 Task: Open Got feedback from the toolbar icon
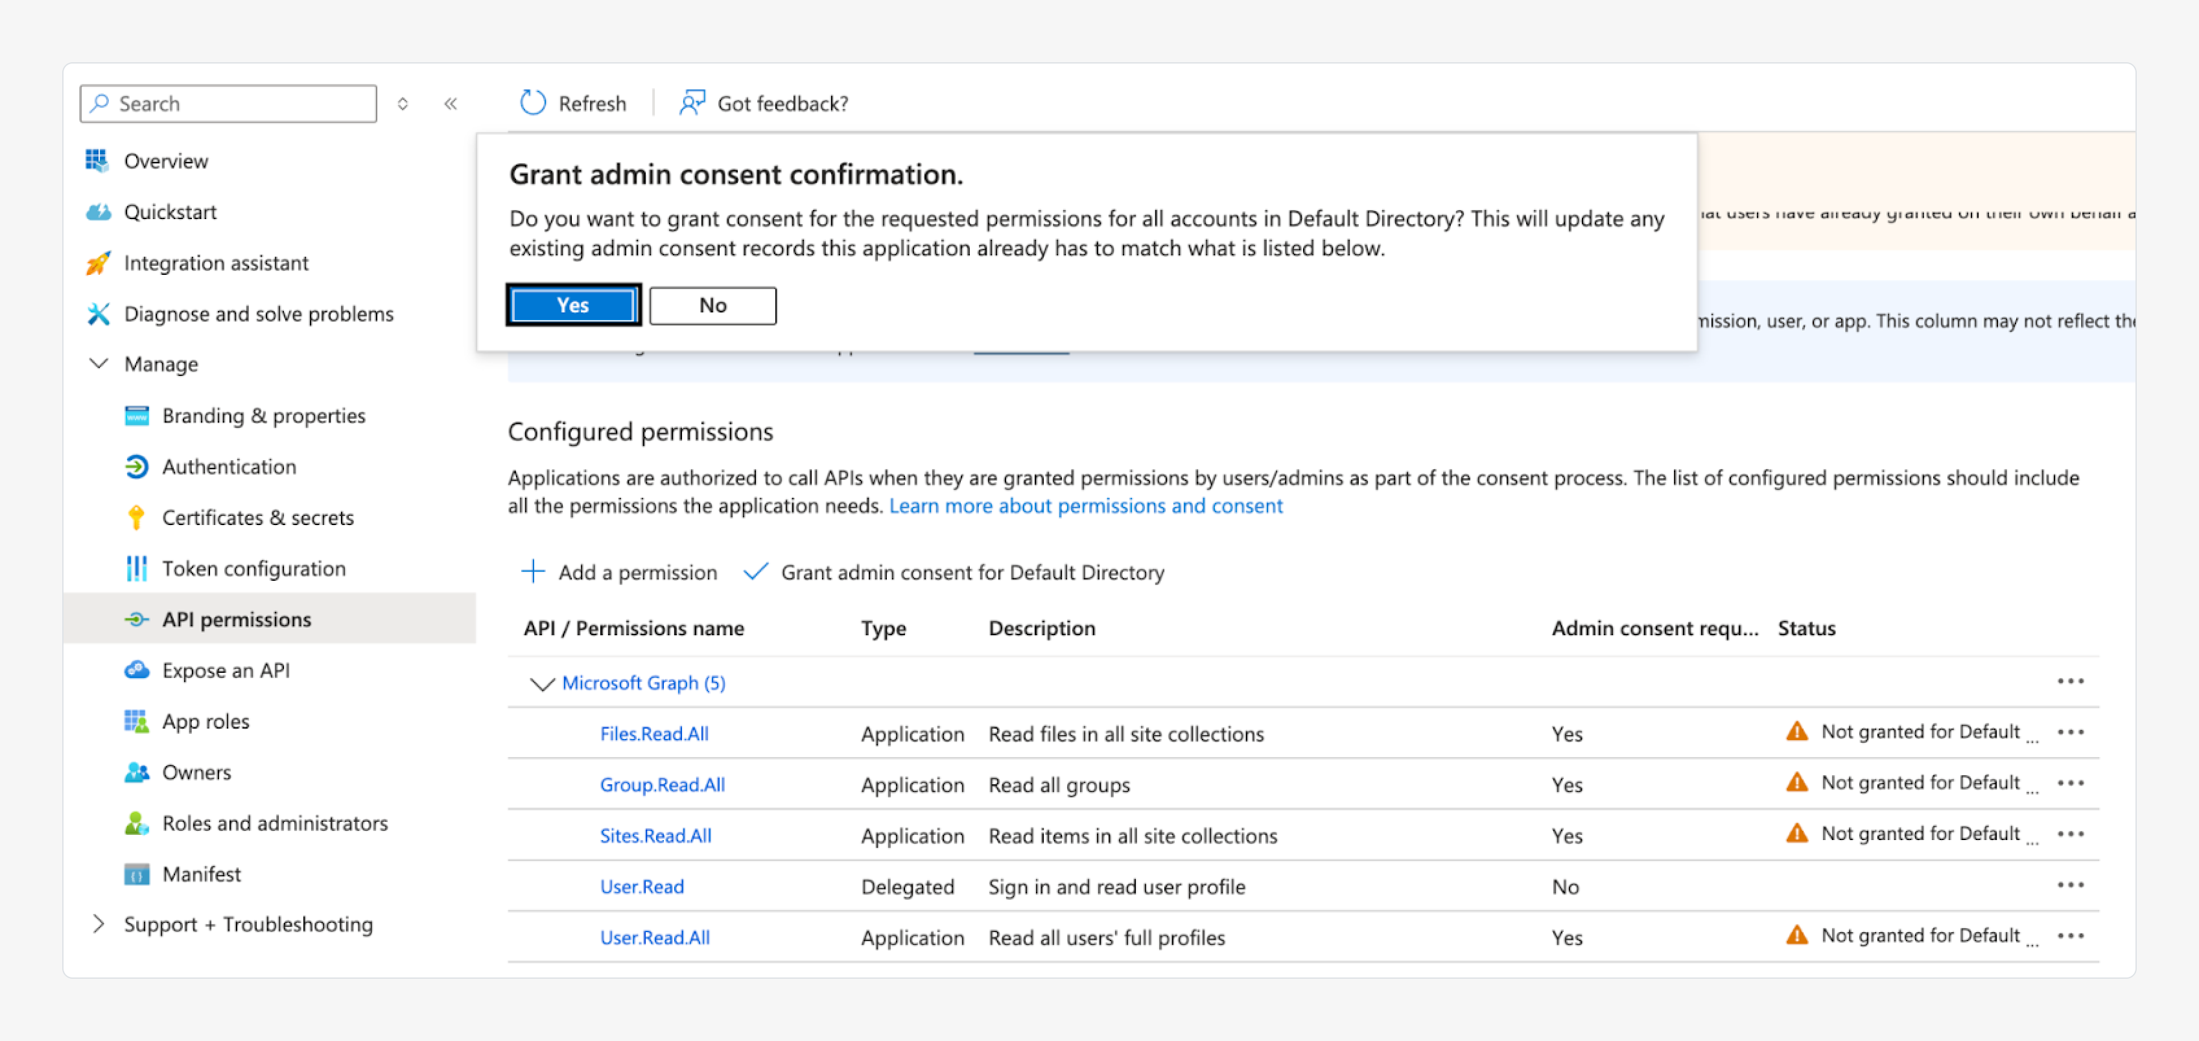tap(692, 103)
